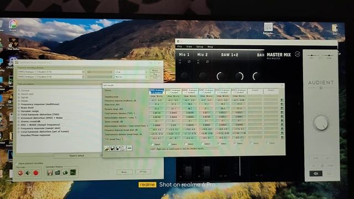Click the highlighted first device slot header
Screen dimensions: 354x199
[x=156, y=91]
